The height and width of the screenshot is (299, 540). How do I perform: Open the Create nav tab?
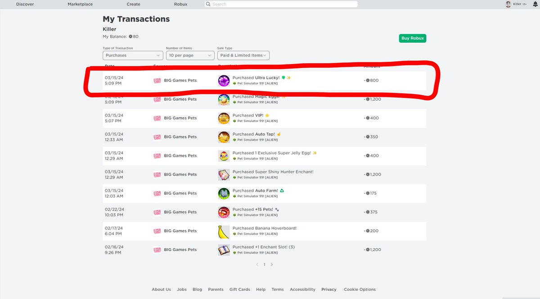(133, 4)
